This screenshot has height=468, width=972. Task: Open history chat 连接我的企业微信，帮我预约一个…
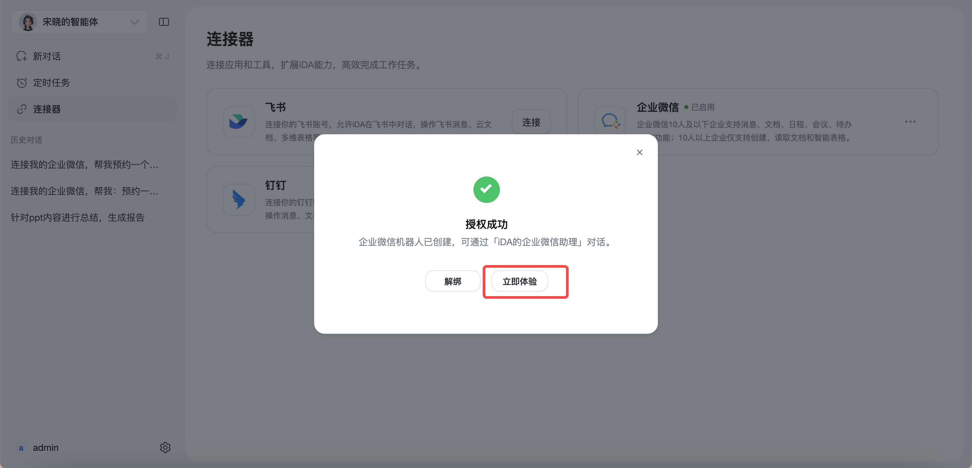pos(85,165)
